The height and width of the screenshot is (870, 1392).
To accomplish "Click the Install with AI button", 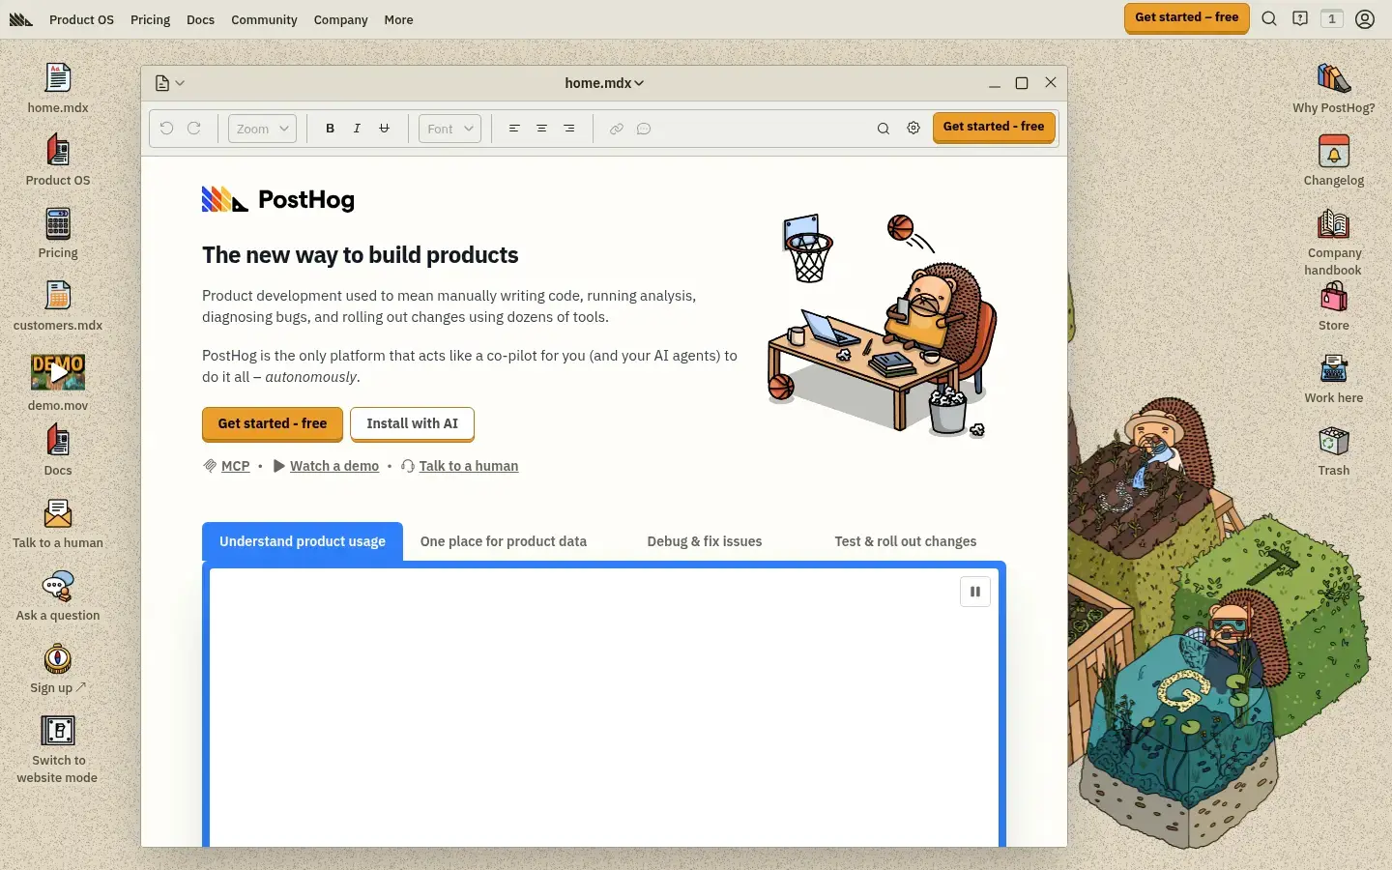I will click(413, 424).
